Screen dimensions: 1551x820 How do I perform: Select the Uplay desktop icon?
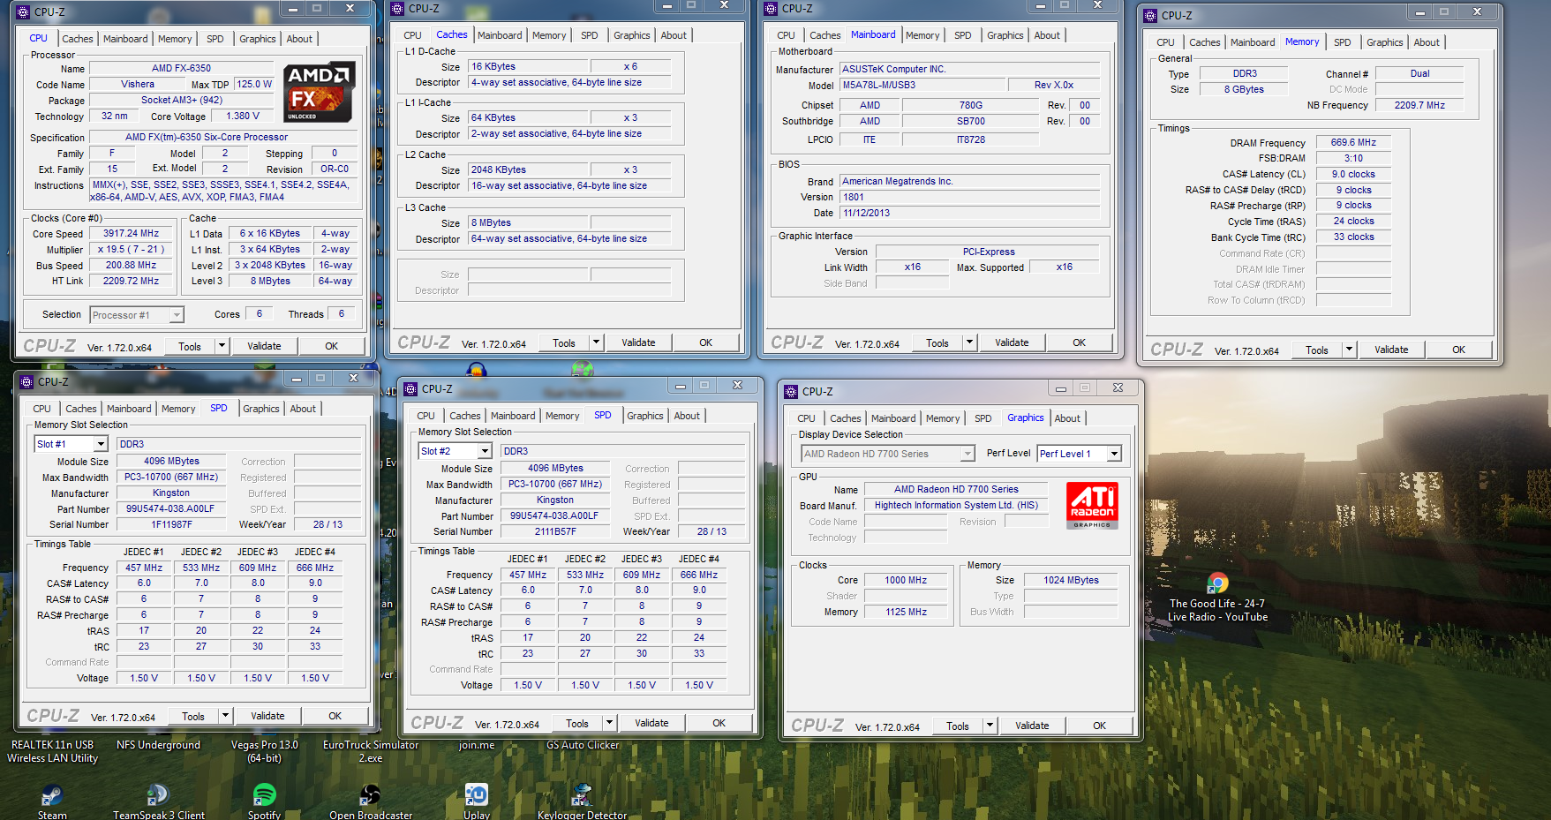477,801
